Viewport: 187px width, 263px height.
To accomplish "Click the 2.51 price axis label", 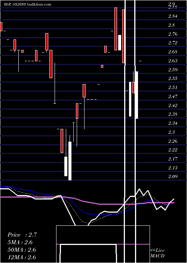I will (173, 88).
